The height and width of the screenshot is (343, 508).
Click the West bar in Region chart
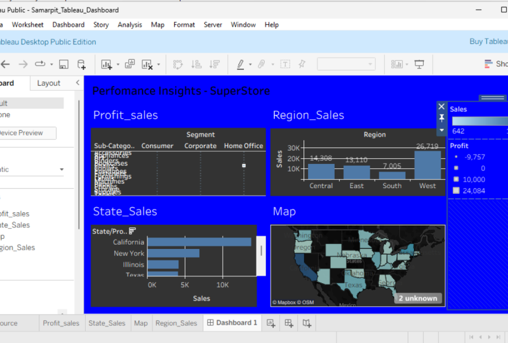pos(427,165)
